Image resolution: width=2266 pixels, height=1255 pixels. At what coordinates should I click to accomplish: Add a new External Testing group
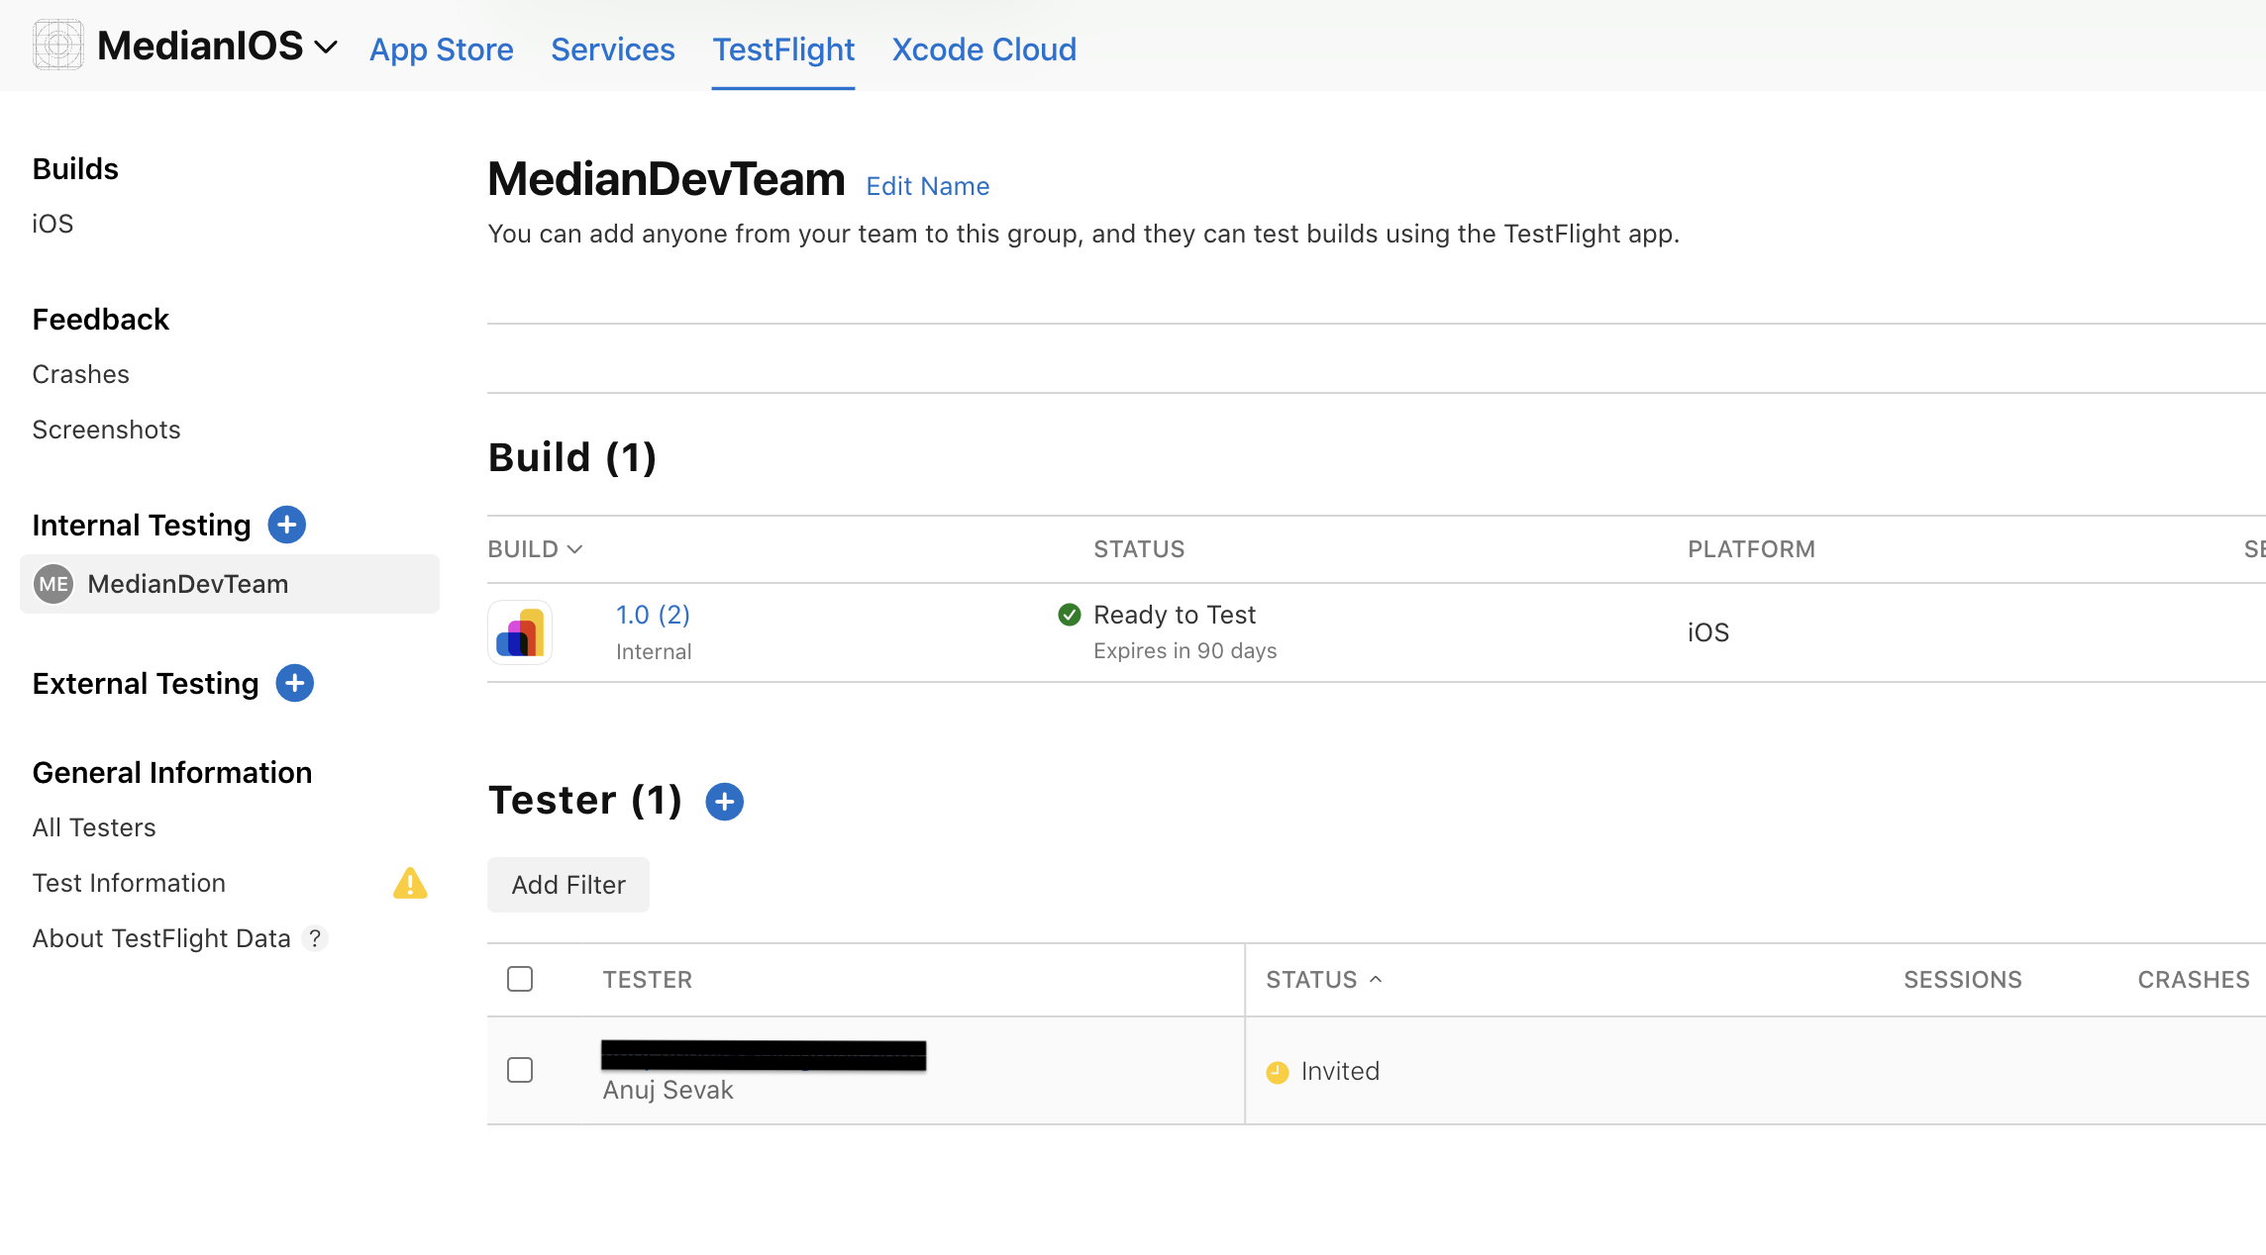(x=295, y=683)
